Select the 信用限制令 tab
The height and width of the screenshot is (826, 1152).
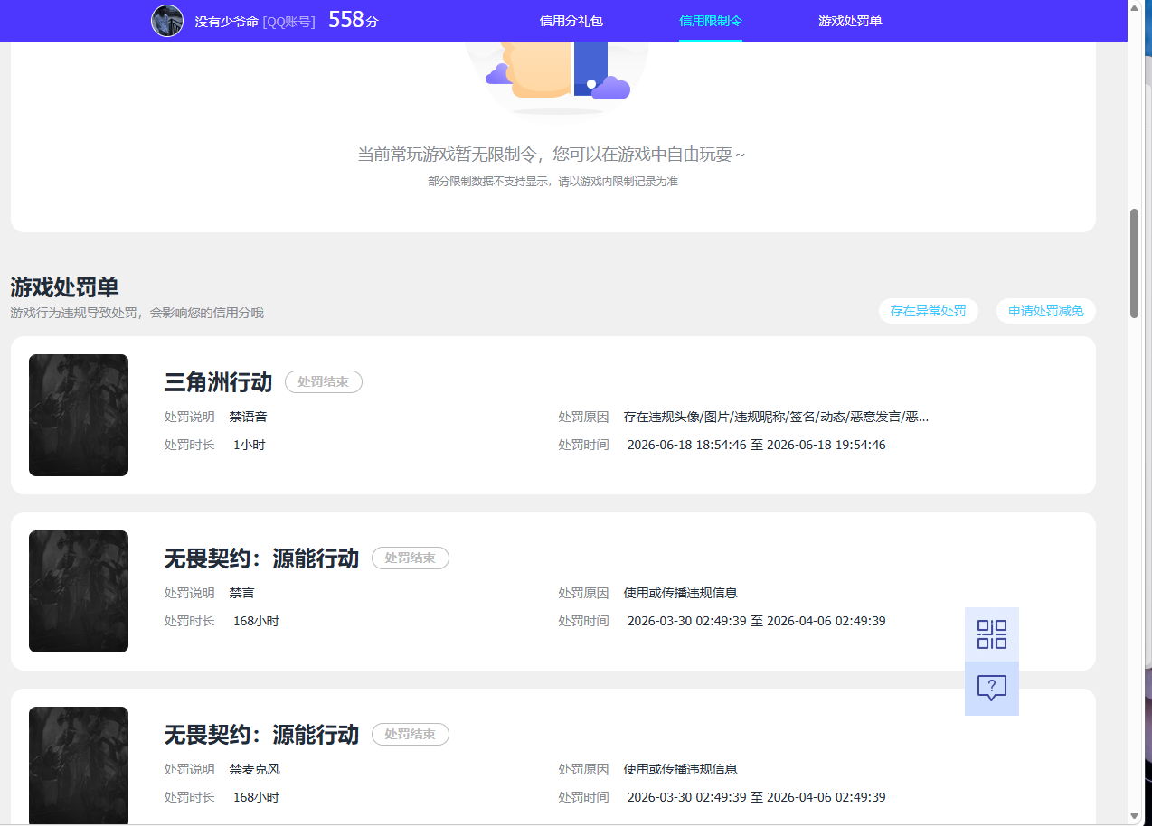[x=711, y=21]
